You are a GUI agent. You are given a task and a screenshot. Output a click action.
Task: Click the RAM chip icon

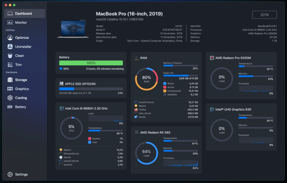(137, 58)
